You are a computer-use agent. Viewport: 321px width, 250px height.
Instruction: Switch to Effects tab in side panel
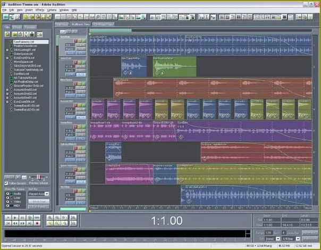click(17, 27)
